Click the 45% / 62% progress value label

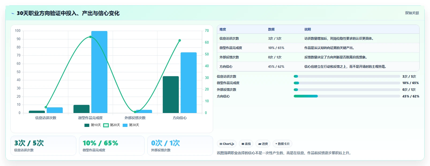click(411, 96)
